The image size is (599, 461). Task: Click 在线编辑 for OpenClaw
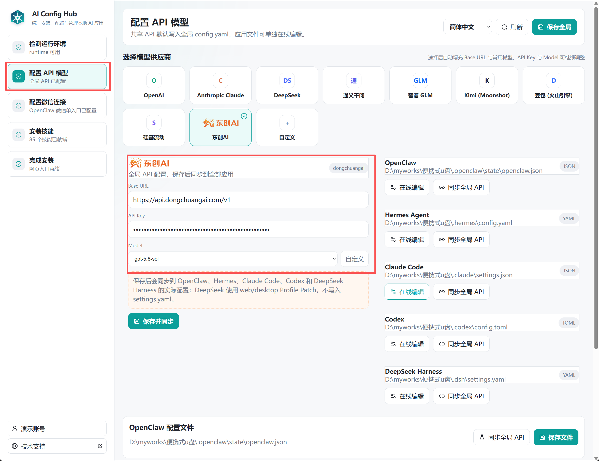(407, 187)
